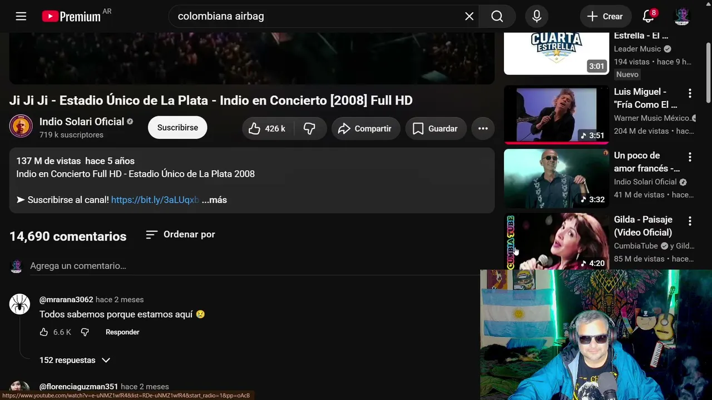712x400 pixels.
Task: Click Crear create button
Action: click(x=605, y=16)
